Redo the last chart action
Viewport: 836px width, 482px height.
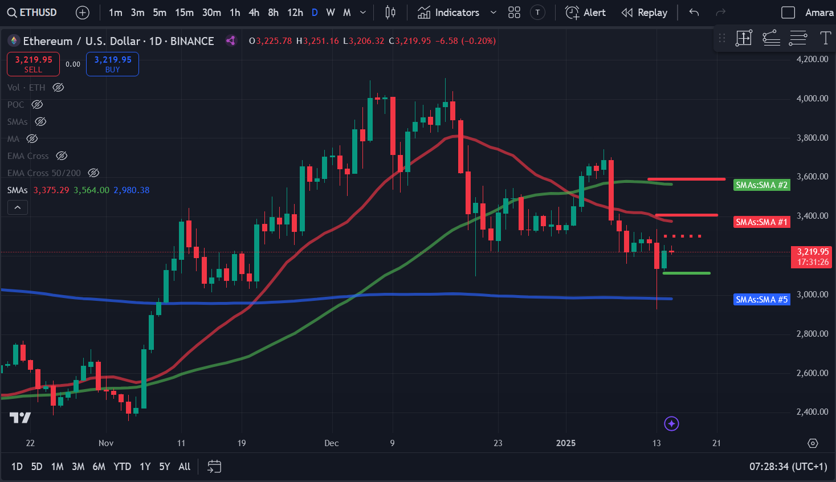(720, 13)
